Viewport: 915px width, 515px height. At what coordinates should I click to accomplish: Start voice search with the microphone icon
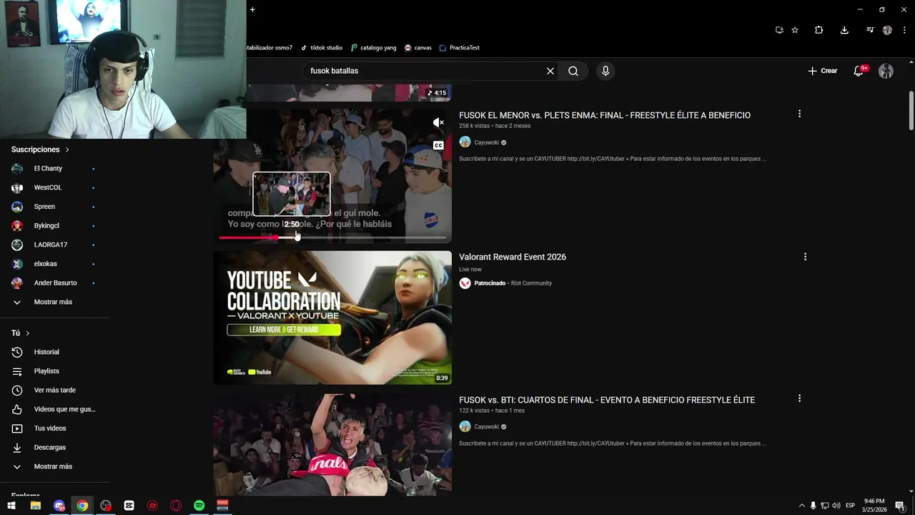[605, 71]
